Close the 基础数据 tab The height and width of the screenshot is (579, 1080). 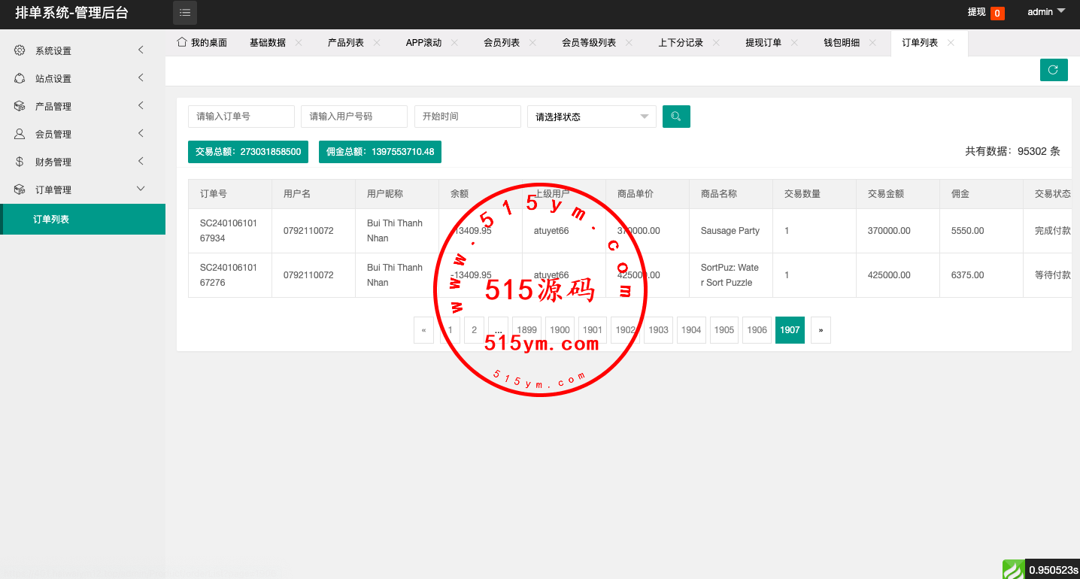coord(299,43)
